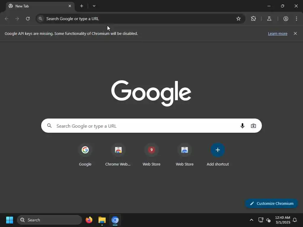Open the Windows Start menu
The height and width of the screenshot is (227, 303).
pos(9,220)
